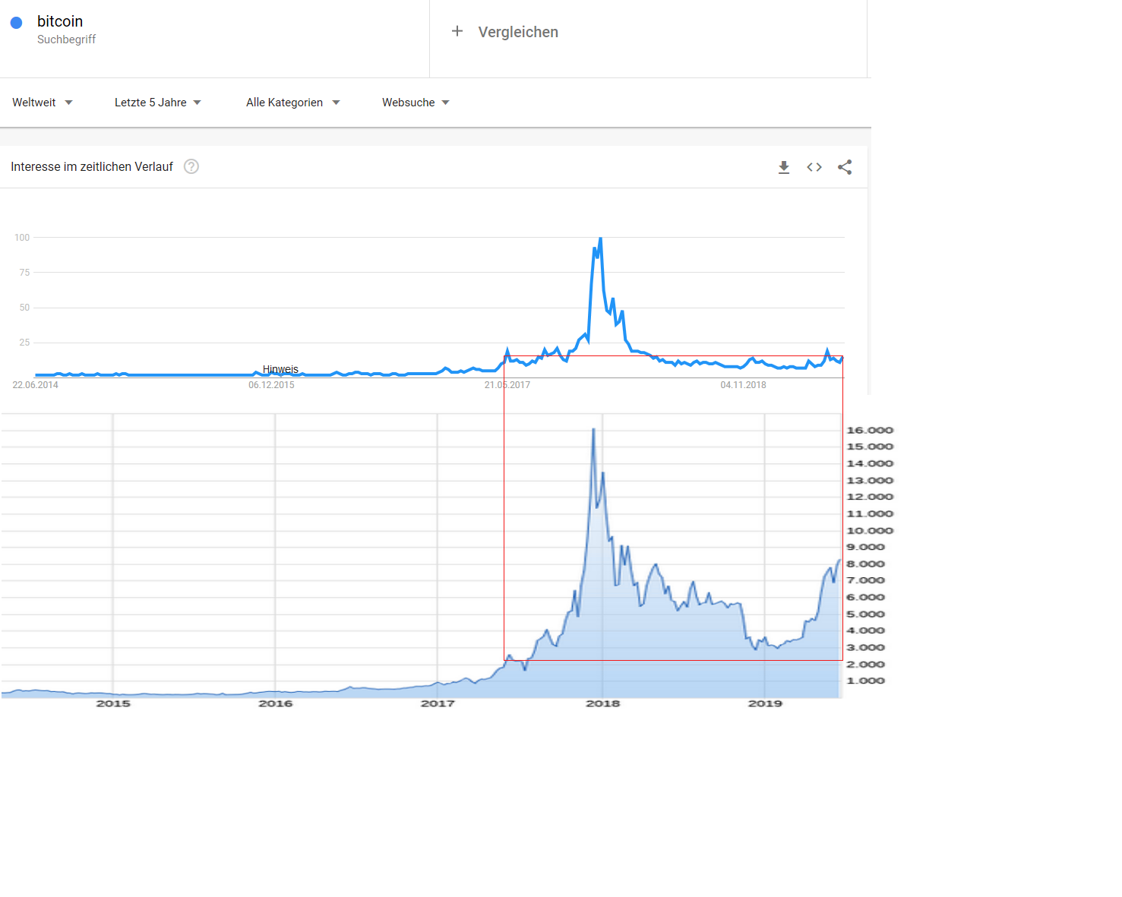
Task: Open the embed code icon
Action: point(814,167)
